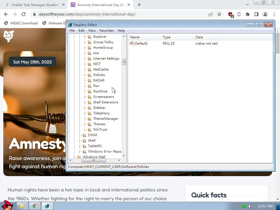Expand the Screensavers registry key
The width and height of the screenshot is (280, 210).
85,97
